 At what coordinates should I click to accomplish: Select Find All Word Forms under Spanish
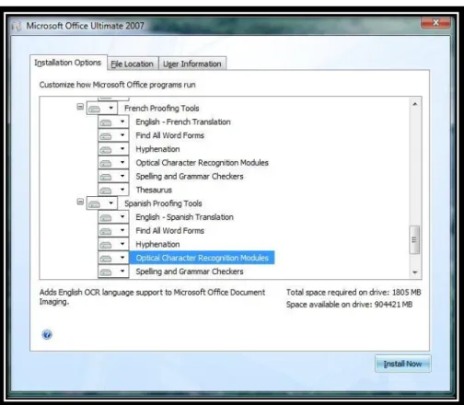pos(170,231)
